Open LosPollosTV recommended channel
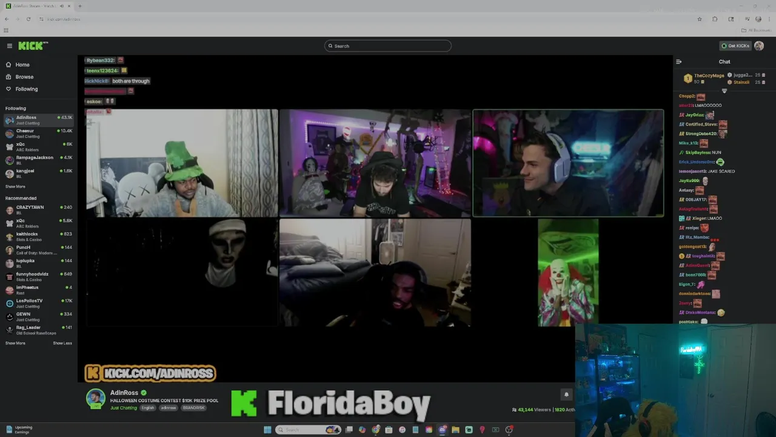 [39, 303]
